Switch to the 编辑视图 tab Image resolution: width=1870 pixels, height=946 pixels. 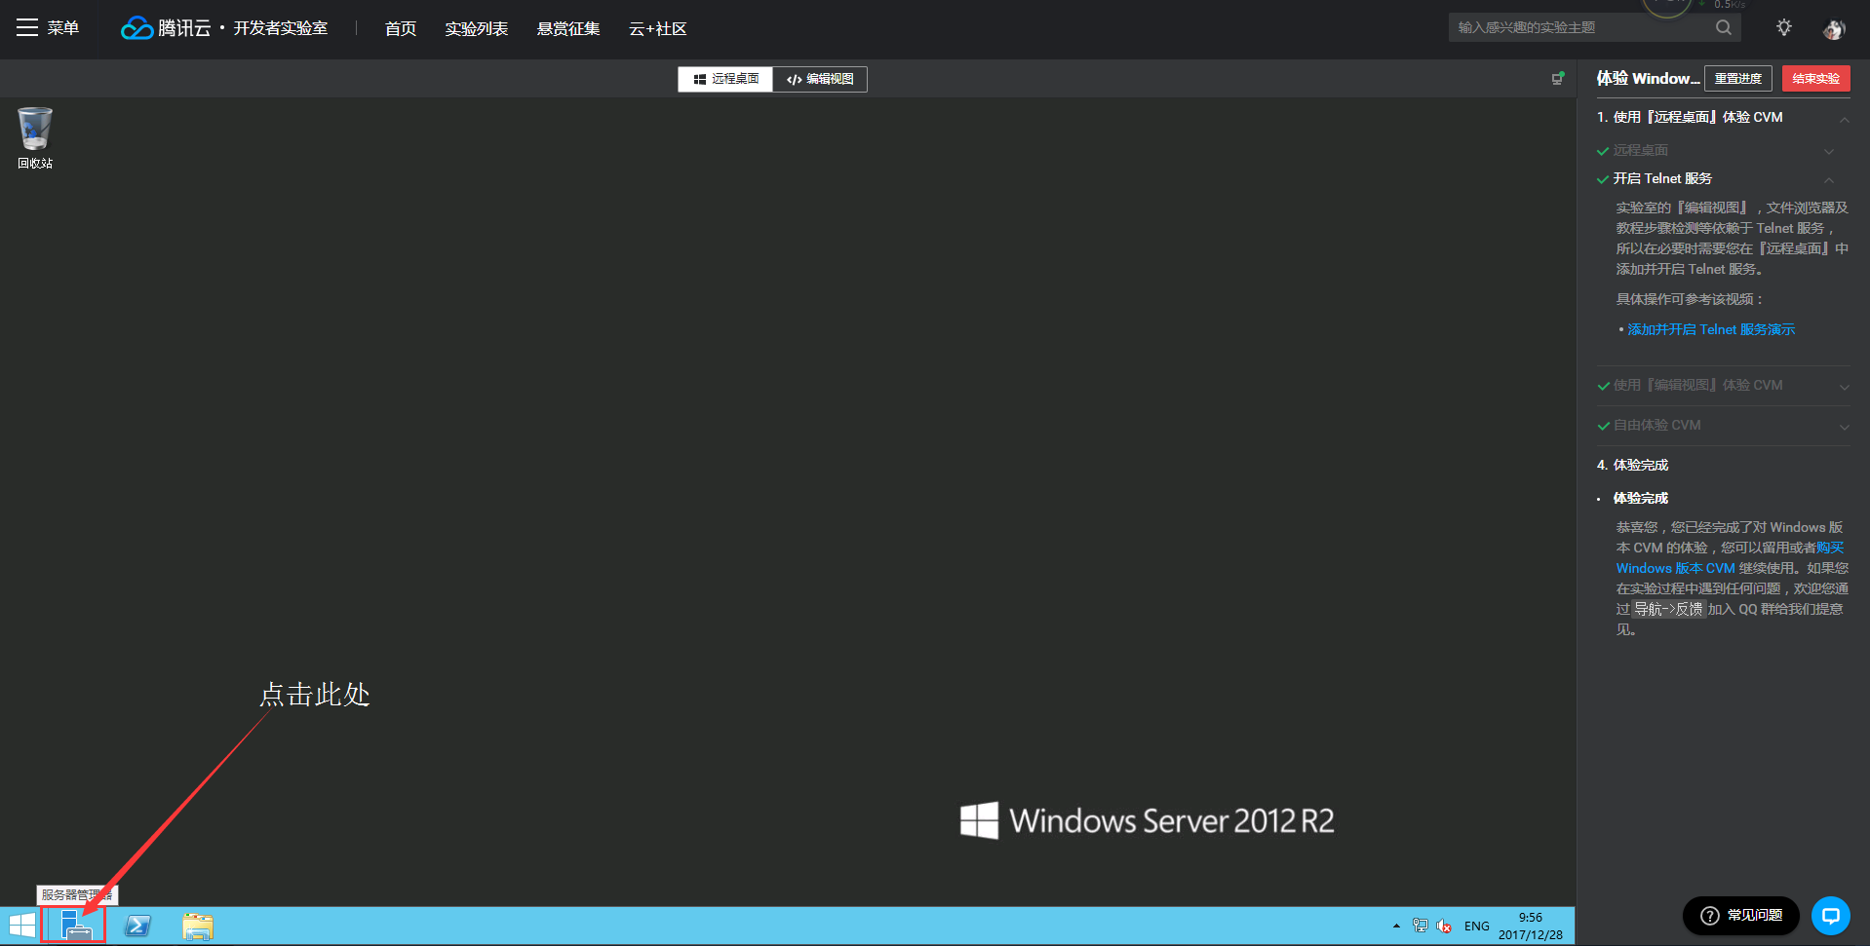tap(820, 79)
